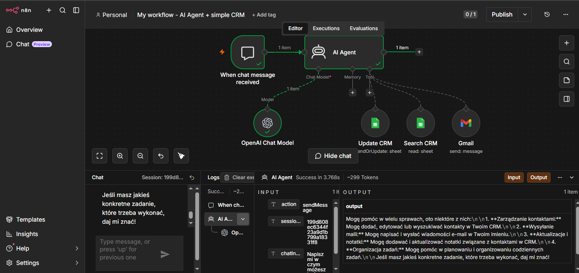
Task: Open workflow history clock icon
Action: tap(547, 14)
